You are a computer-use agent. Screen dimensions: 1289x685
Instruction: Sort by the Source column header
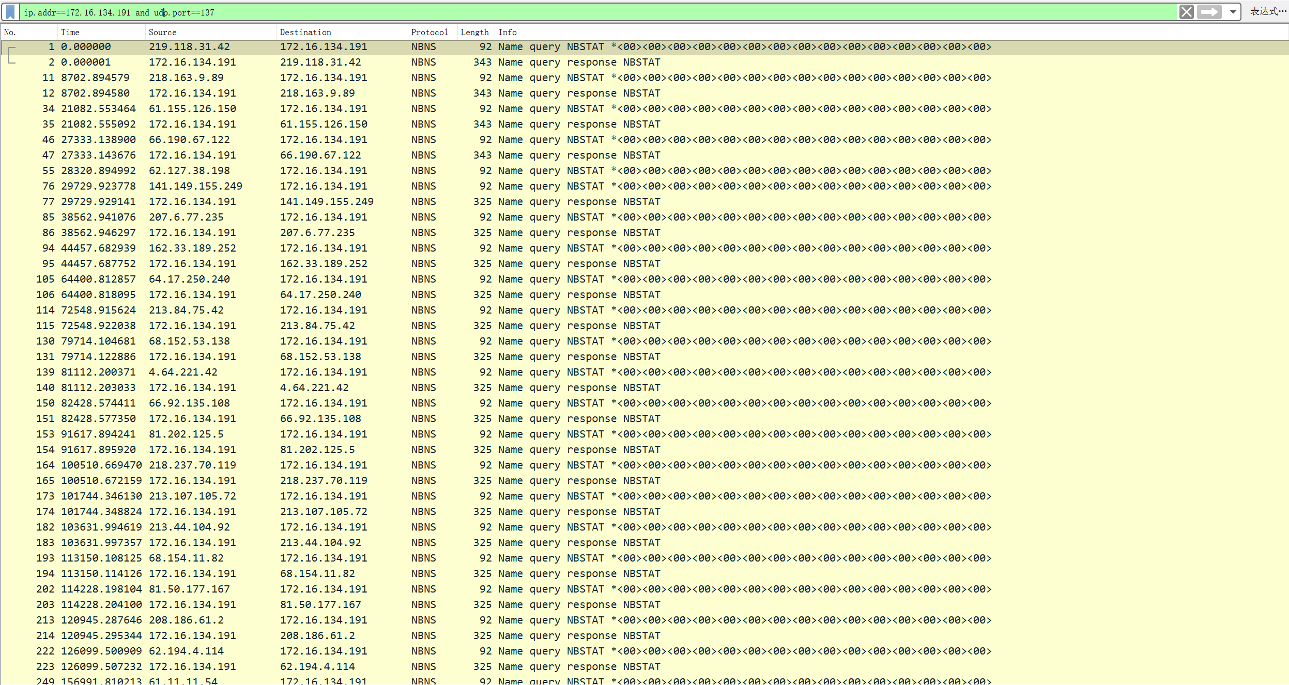(x=162, y=32)
